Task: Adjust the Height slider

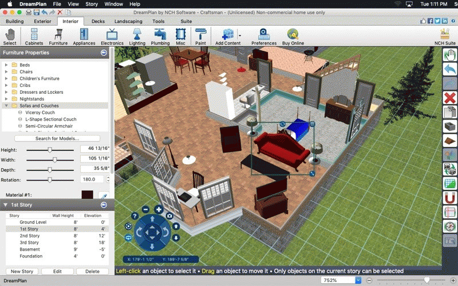Action: (x=50, y=150)
